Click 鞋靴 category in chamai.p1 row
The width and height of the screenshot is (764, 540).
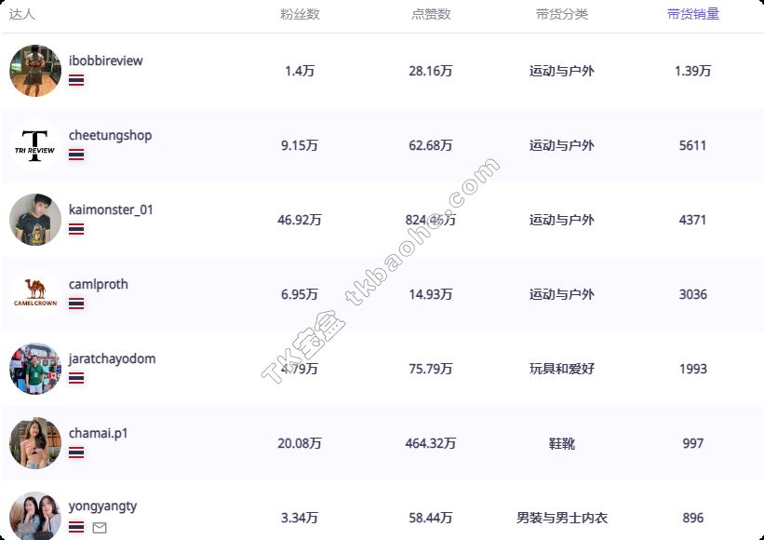click(562, 443)
